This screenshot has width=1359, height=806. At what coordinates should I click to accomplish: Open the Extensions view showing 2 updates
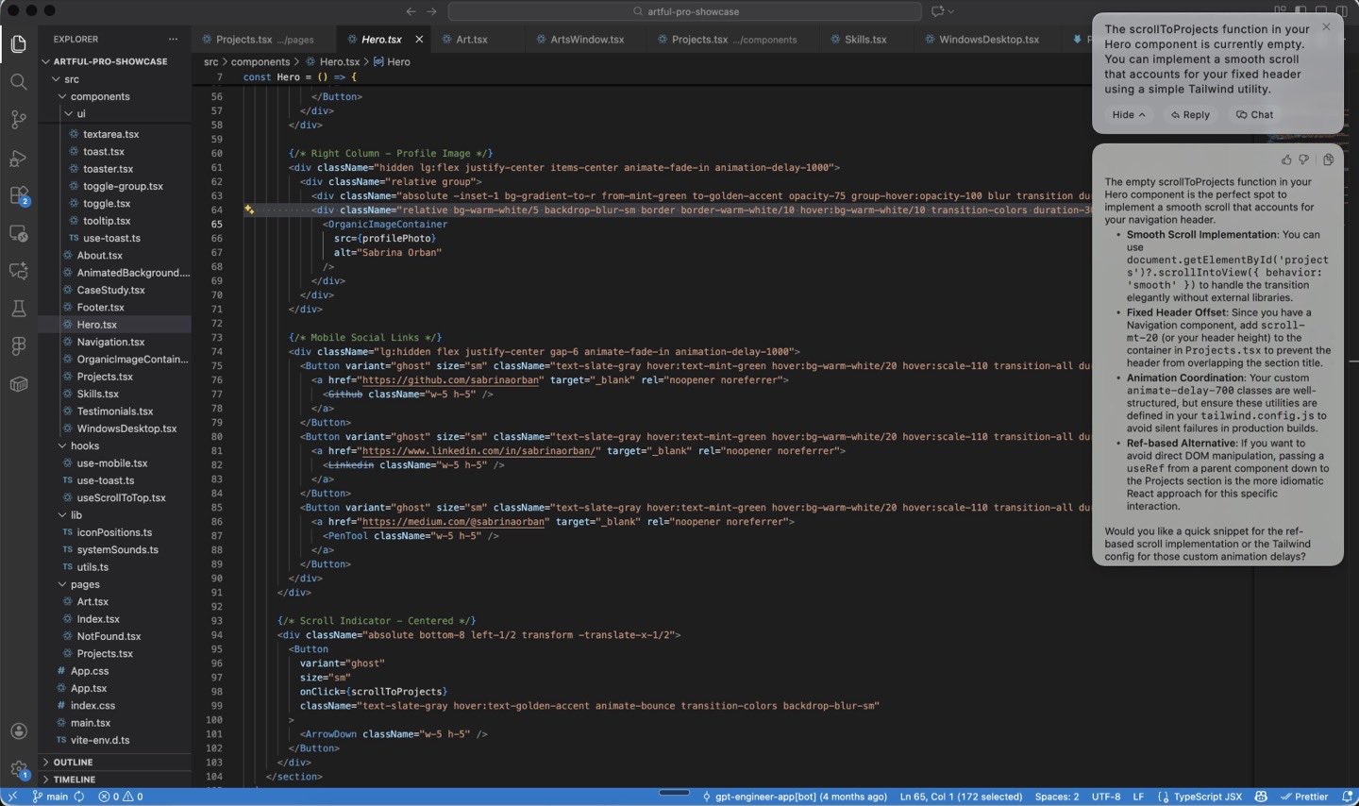(19, 195)
